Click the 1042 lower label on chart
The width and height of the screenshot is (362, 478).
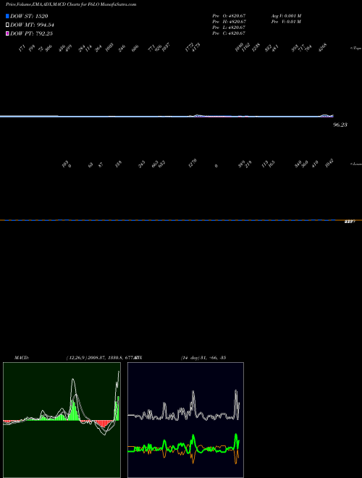(x=329, y=164)
